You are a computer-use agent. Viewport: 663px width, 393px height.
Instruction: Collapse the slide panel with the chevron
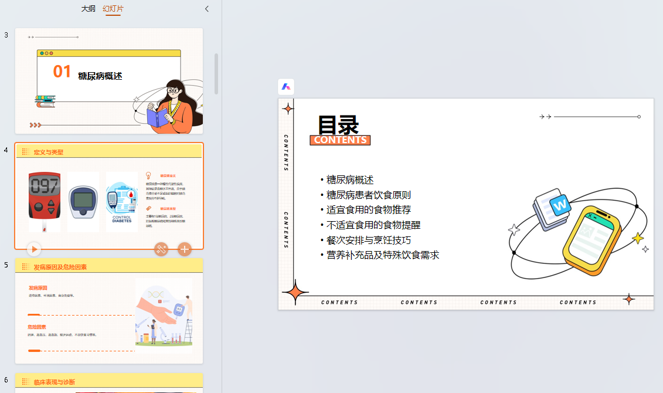[x=207, y=9]
